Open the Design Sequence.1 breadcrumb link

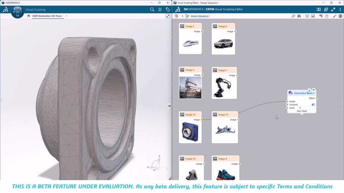(x=200, y=16)
